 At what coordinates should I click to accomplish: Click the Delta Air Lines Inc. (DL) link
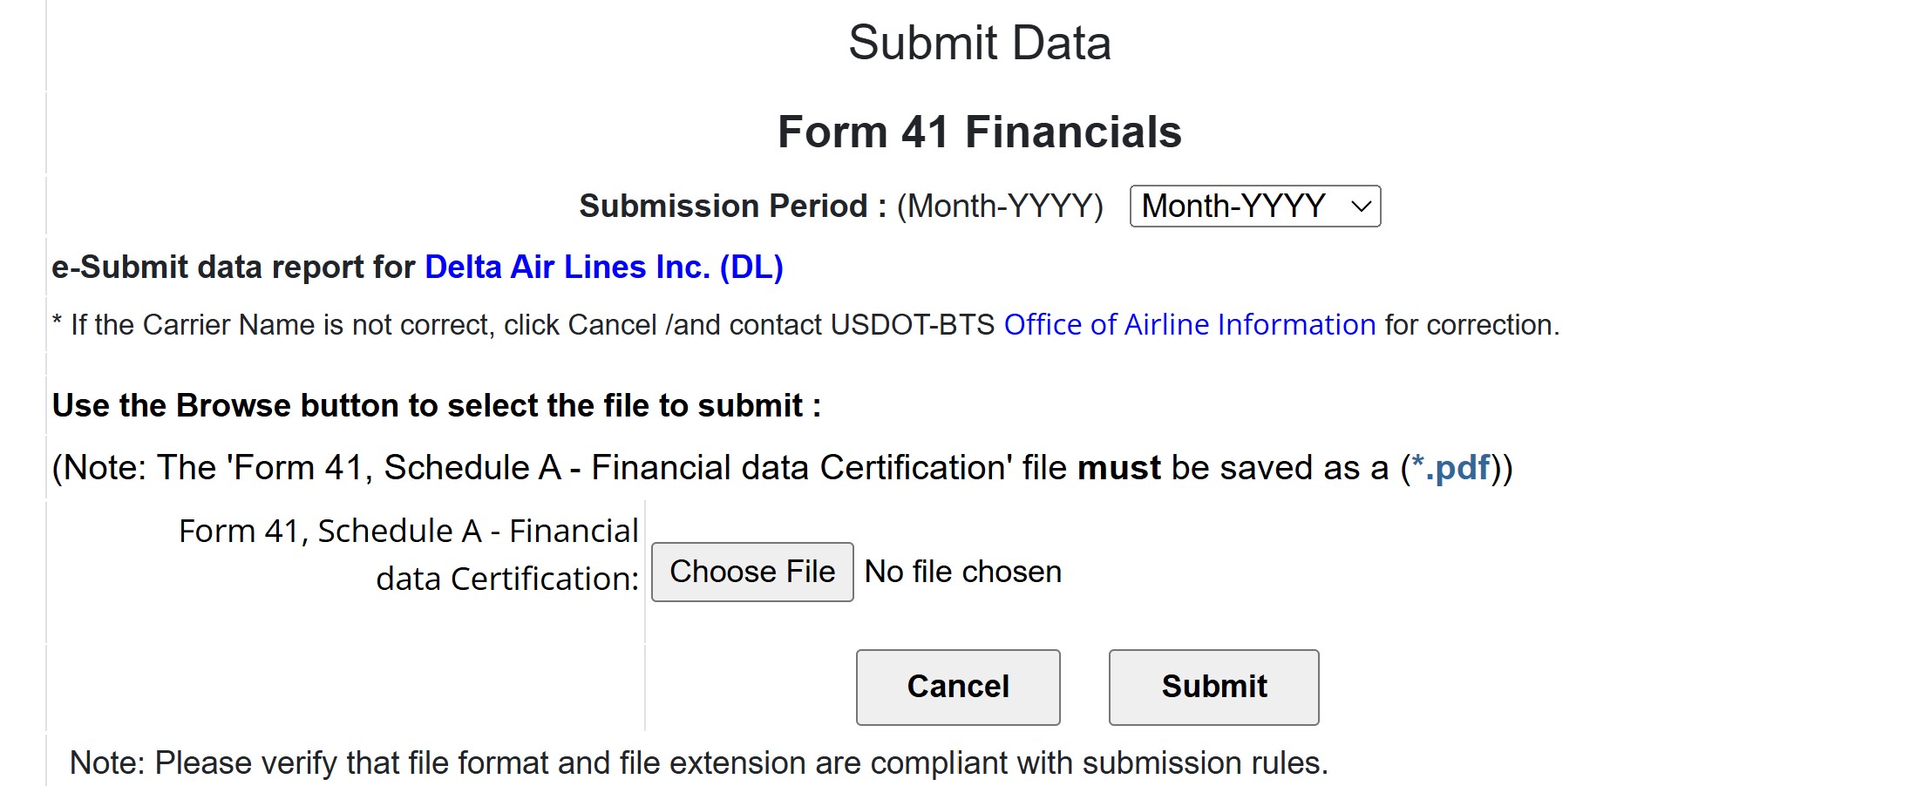[x=602, y=268]
